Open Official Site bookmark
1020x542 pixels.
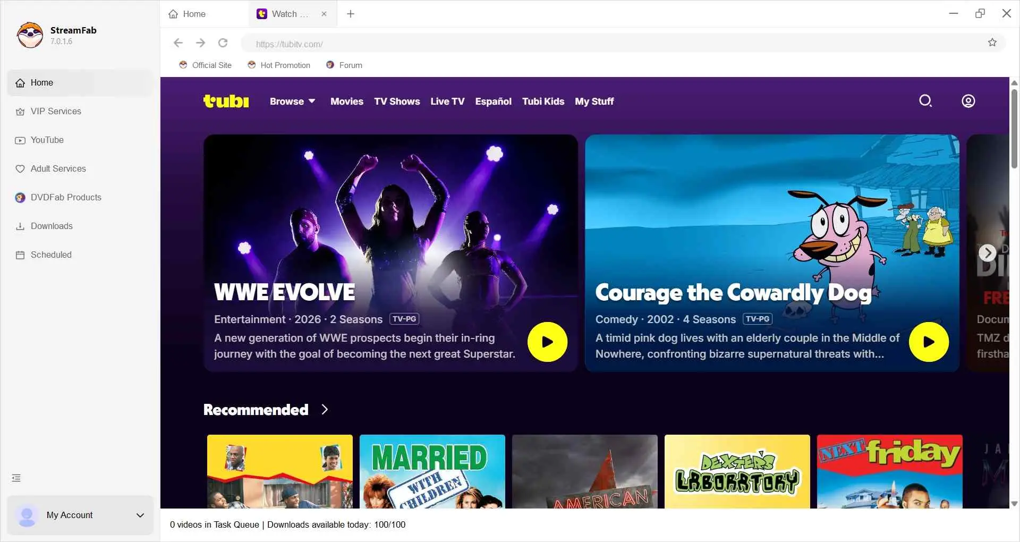click(x=206, y=65)
